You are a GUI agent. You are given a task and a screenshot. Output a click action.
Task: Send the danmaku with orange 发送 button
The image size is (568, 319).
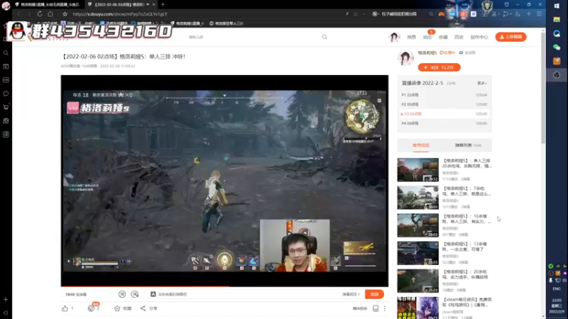(374, 294)
